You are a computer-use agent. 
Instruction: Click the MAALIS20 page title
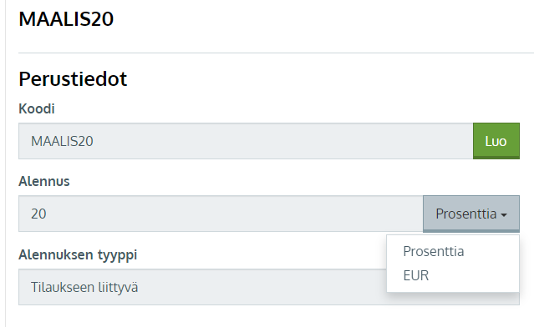66,19
